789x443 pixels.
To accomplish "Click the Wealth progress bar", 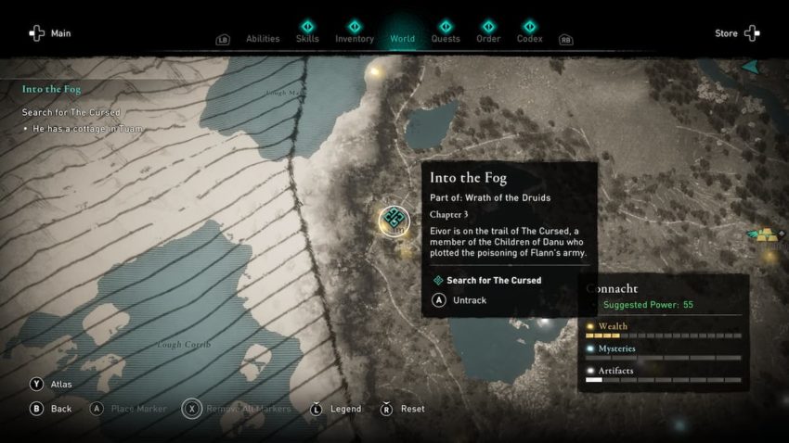I will click(x=663, y=335).
